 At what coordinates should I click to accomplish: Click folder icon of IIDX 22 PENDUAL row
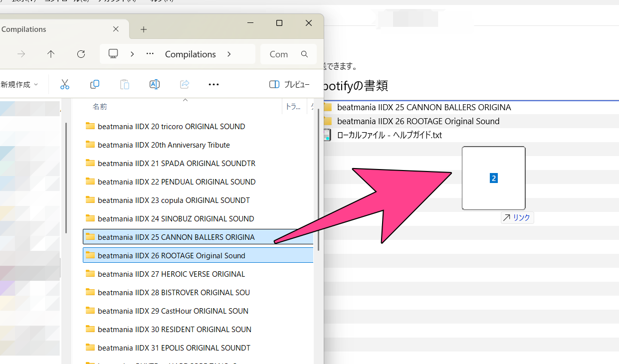(x=90, y=182)
